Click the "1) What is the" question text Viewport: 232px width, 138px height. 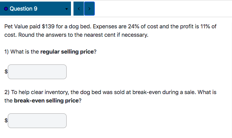22,52
